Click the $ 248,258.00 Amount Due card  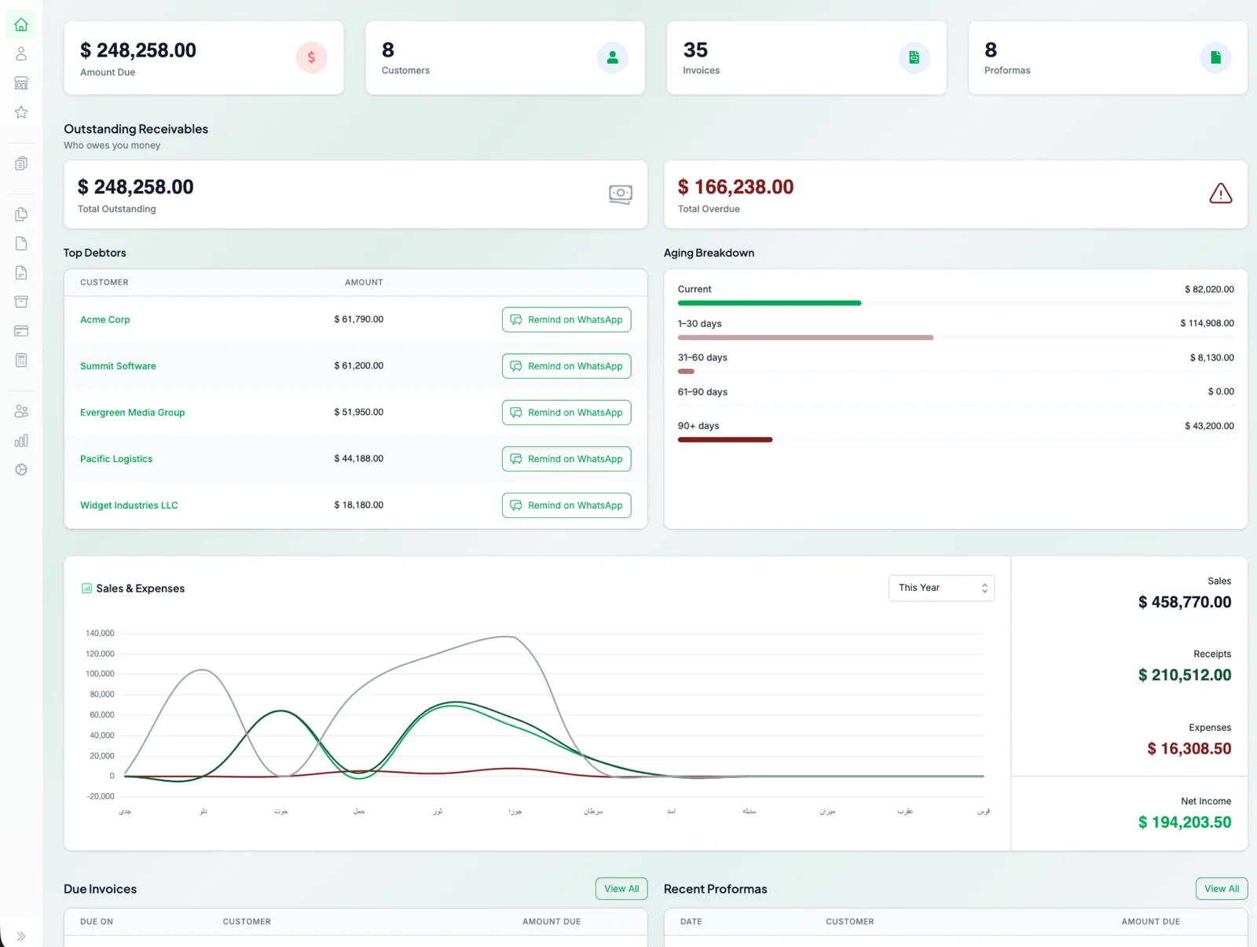[x=203, y=58]
